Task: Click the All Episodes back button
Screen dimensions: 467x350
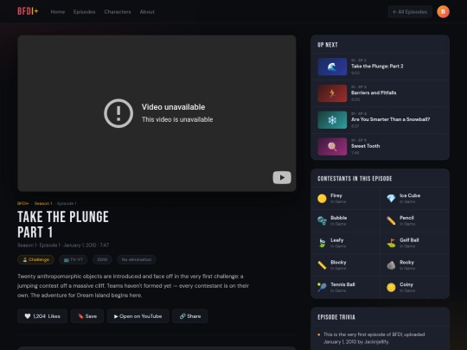Action: (410, 12)
